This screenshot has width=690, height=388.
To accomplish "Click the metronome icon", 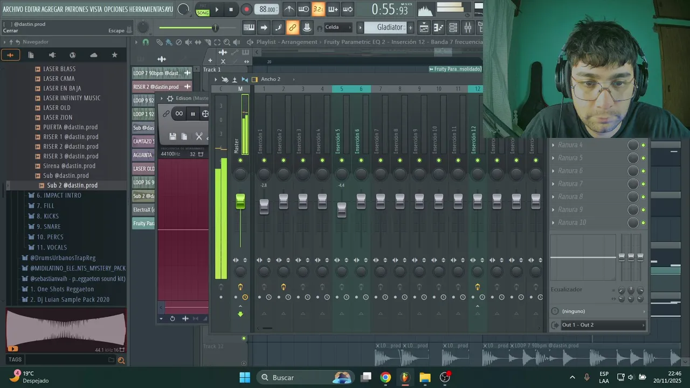I will pyautogui.click(x=289, y=9).
